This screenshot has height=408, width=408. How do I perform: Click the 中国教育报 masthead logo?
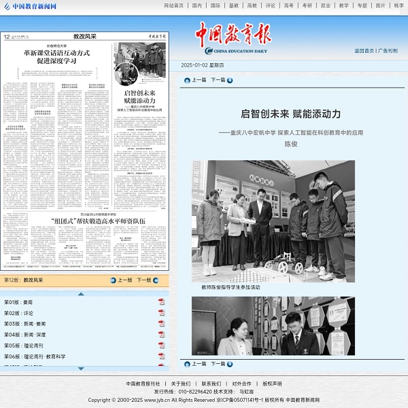tap(234, 38)
